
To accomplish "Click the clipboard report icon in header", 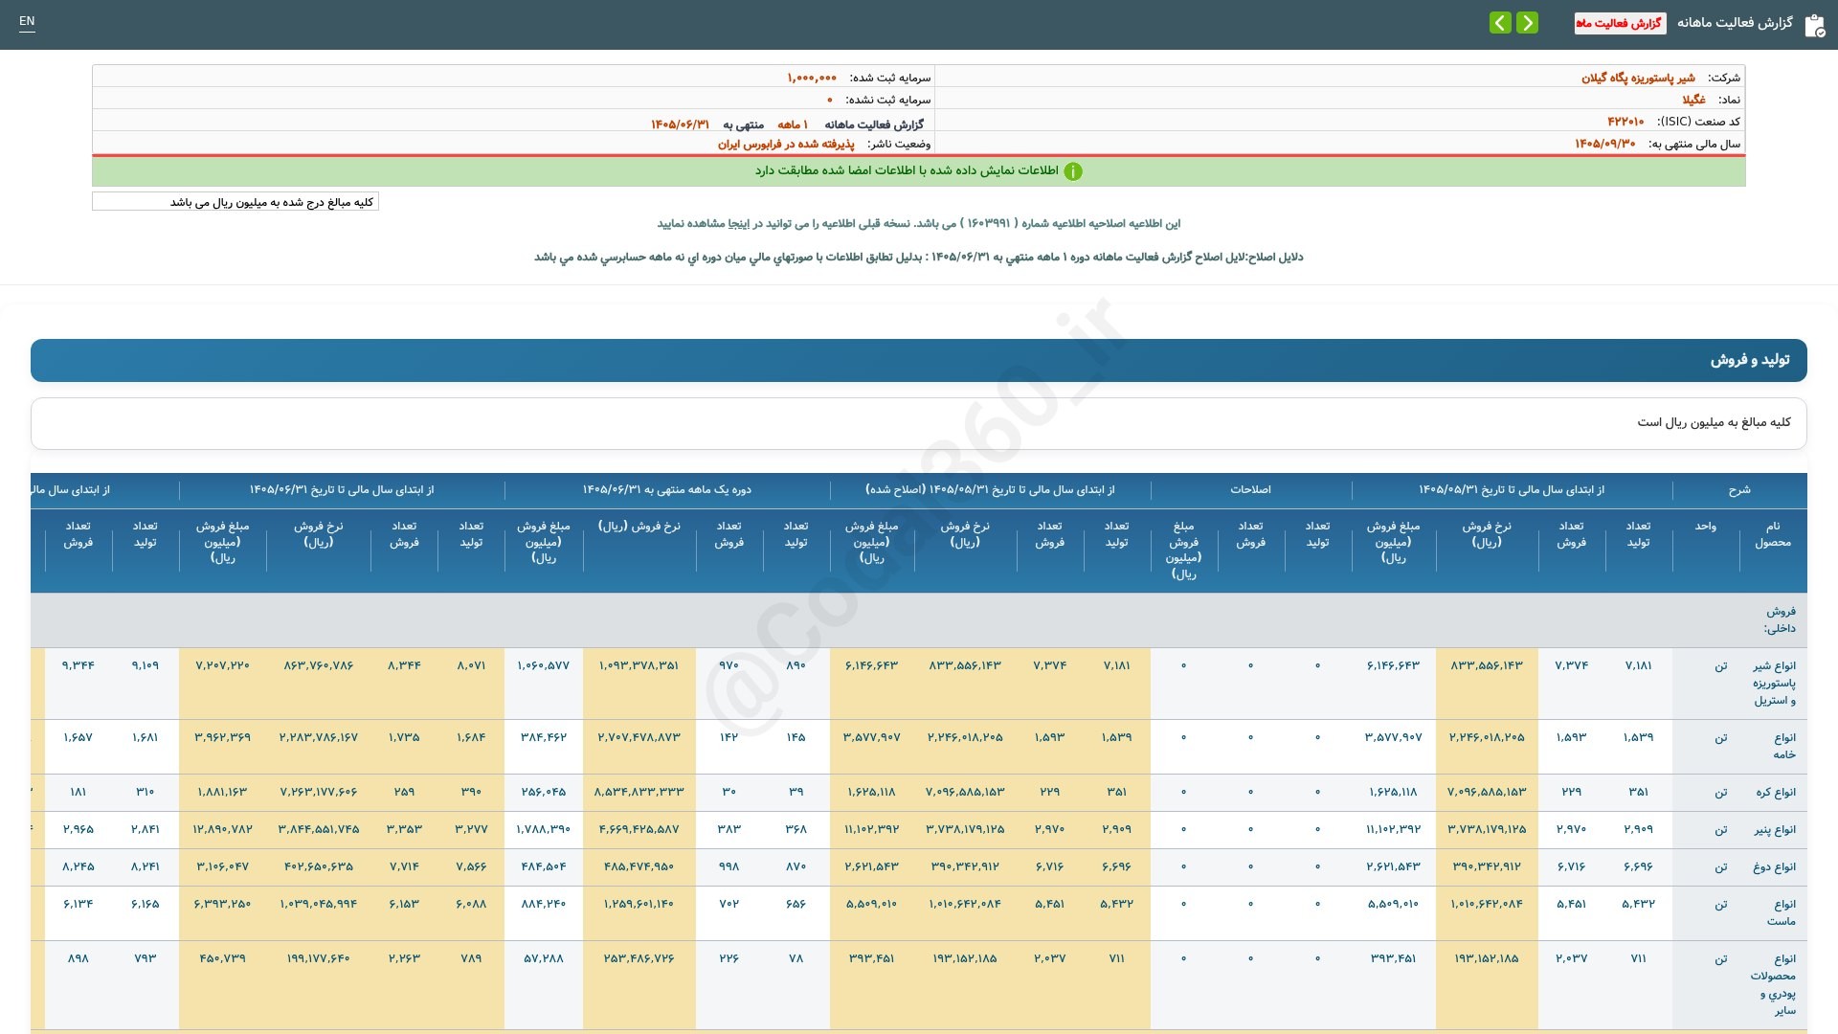I will pos(1814,26).
